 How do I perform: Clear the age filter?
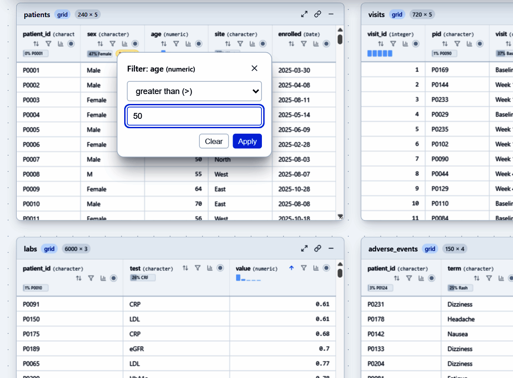tap(214, 141)
